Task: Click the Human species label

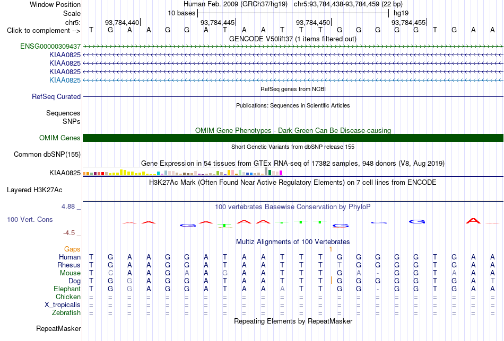Action: coord(69,257)
